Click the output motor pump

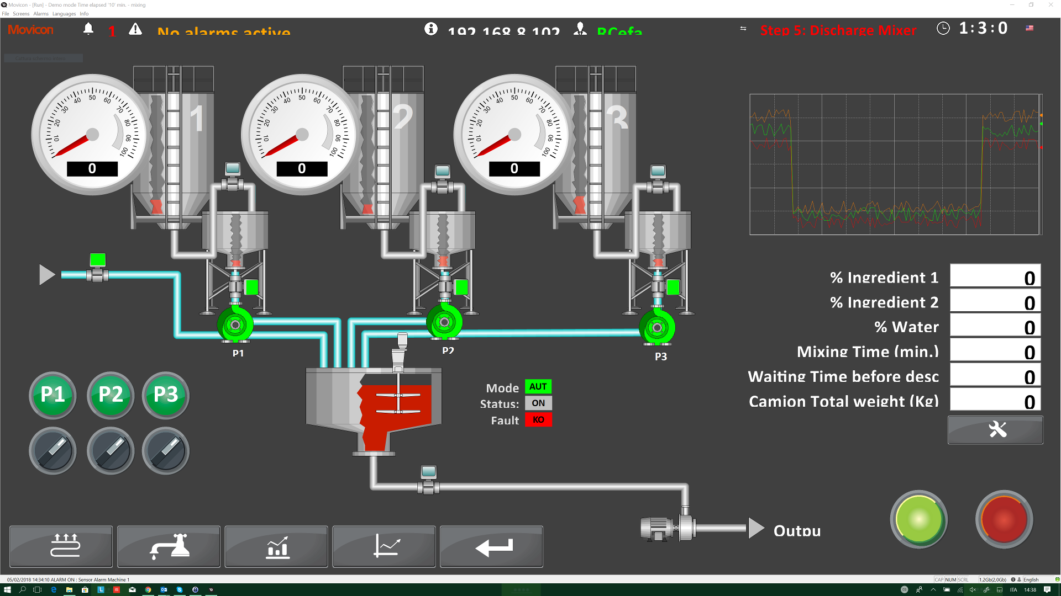(x=667, y=528)
